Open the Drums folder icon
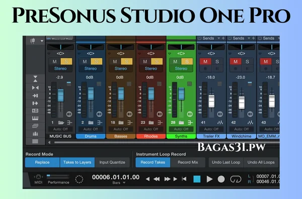 91,122
